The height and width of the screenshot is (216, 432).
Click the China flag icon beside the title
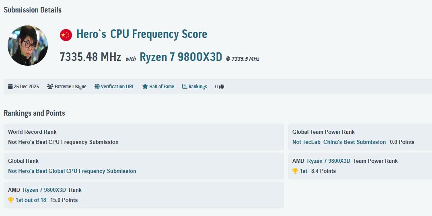(66, 35)
